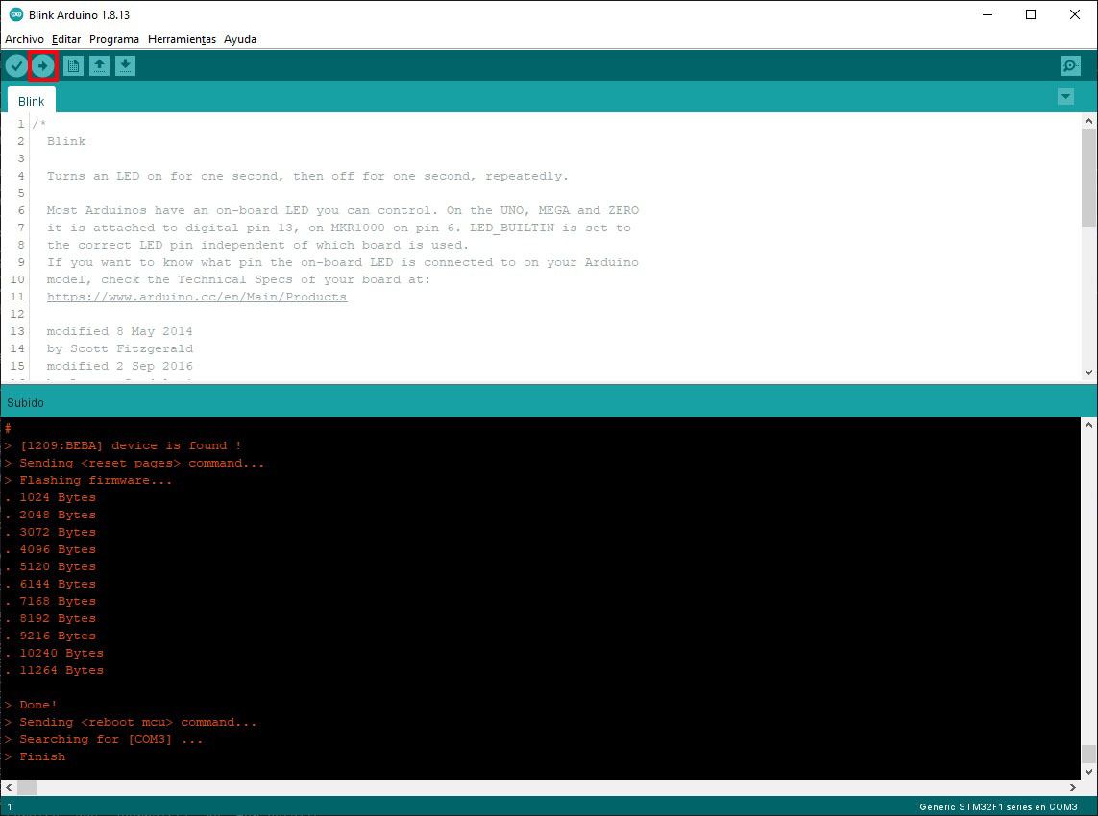This screenshot has width=1098, height=816.
Task: Click the '1024 Bytes' console line
Action: [x=50, y=497]
